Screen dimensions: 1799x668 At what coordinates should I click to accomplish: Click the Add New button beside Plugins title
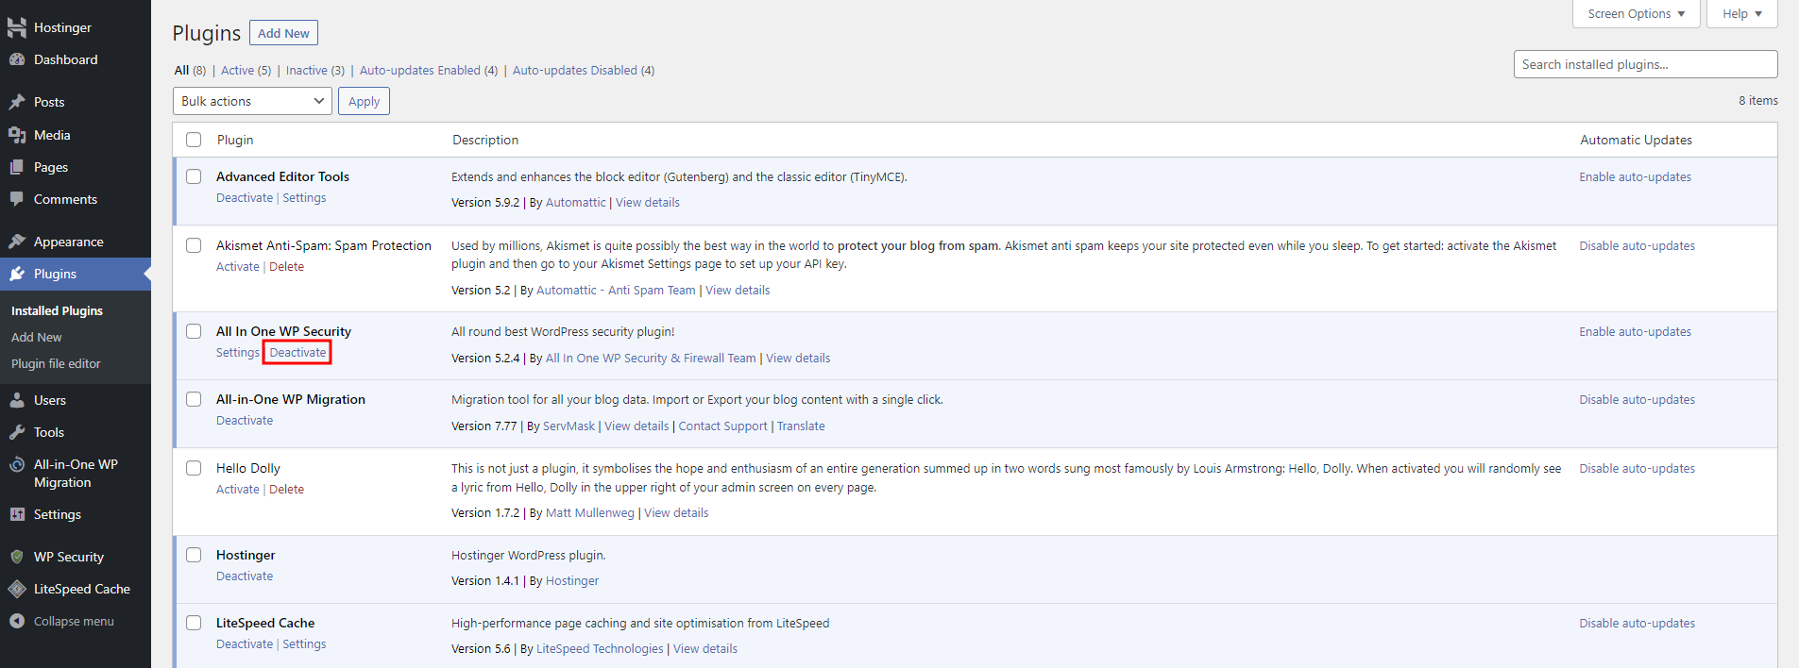coord(283,33)
